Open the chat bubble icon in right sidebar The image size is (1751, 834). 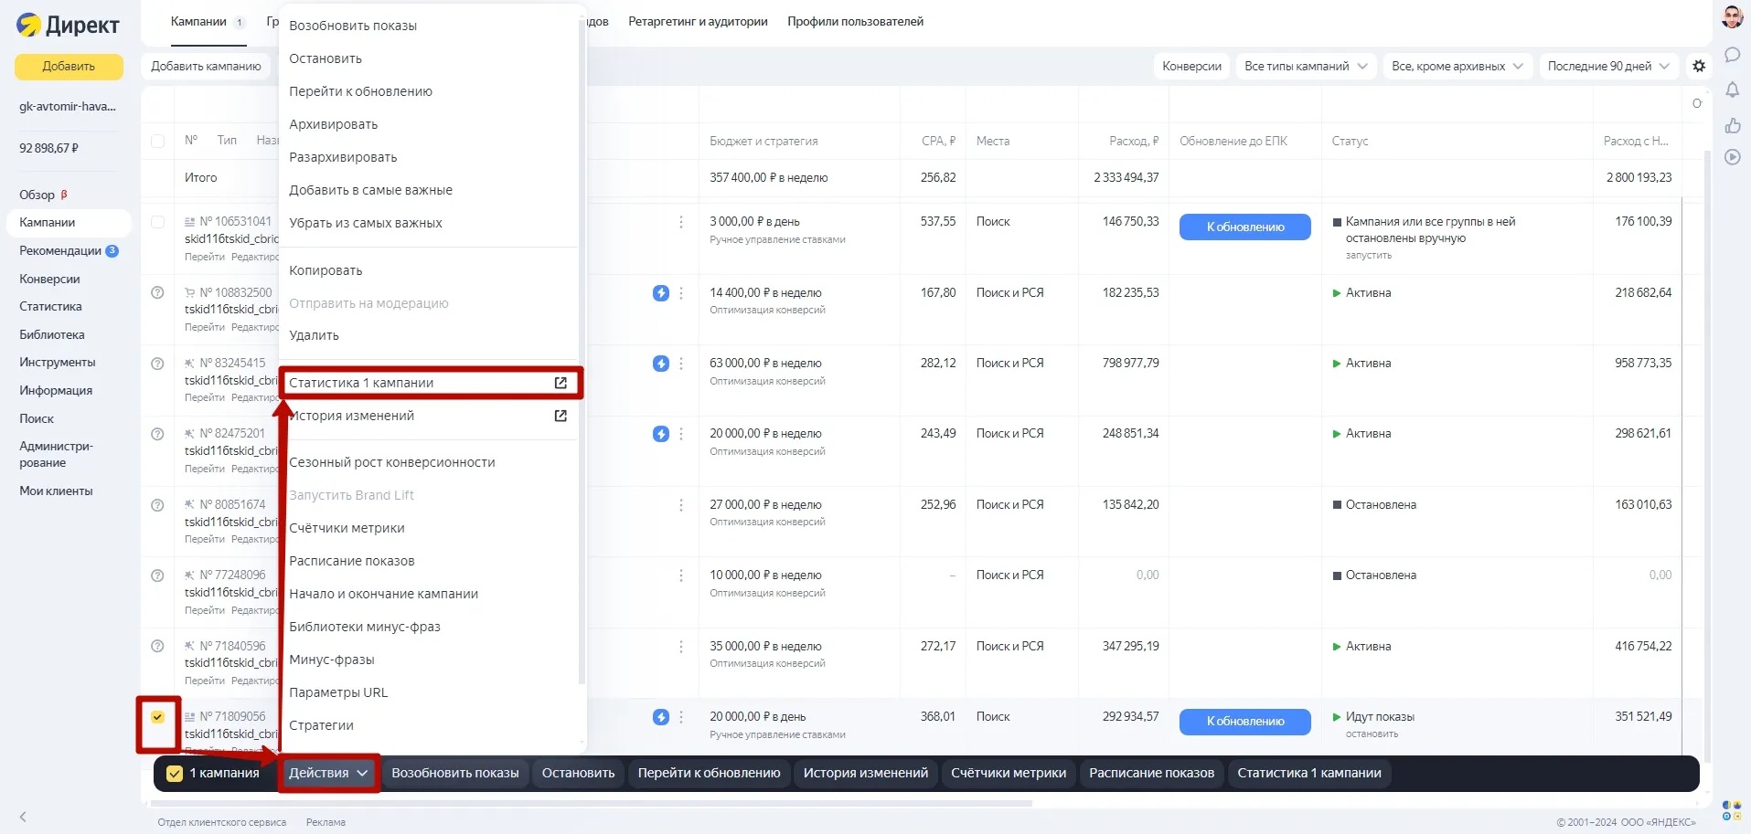[x=1732, y=55]
